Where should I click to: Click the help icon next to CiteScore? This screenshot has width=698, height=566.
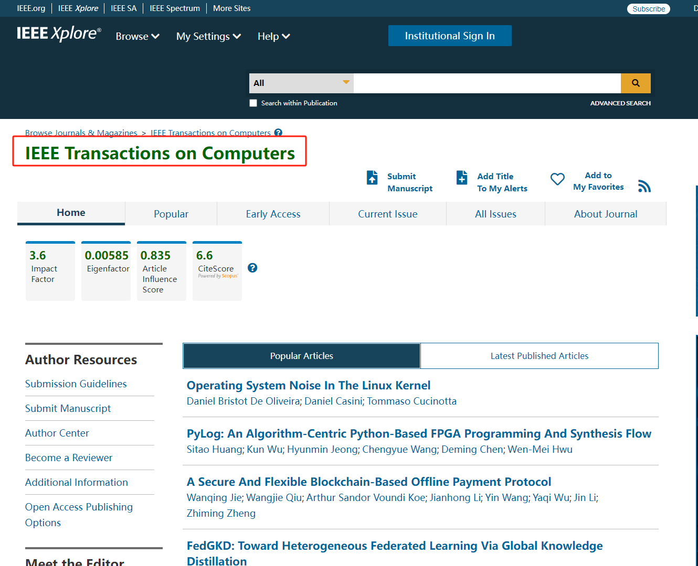click(252, 268)
